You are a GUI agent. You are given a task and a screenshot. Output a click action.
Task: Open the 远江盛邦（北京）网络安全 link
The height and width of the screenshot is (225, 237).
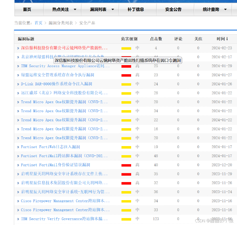click(x=64, y=93)
